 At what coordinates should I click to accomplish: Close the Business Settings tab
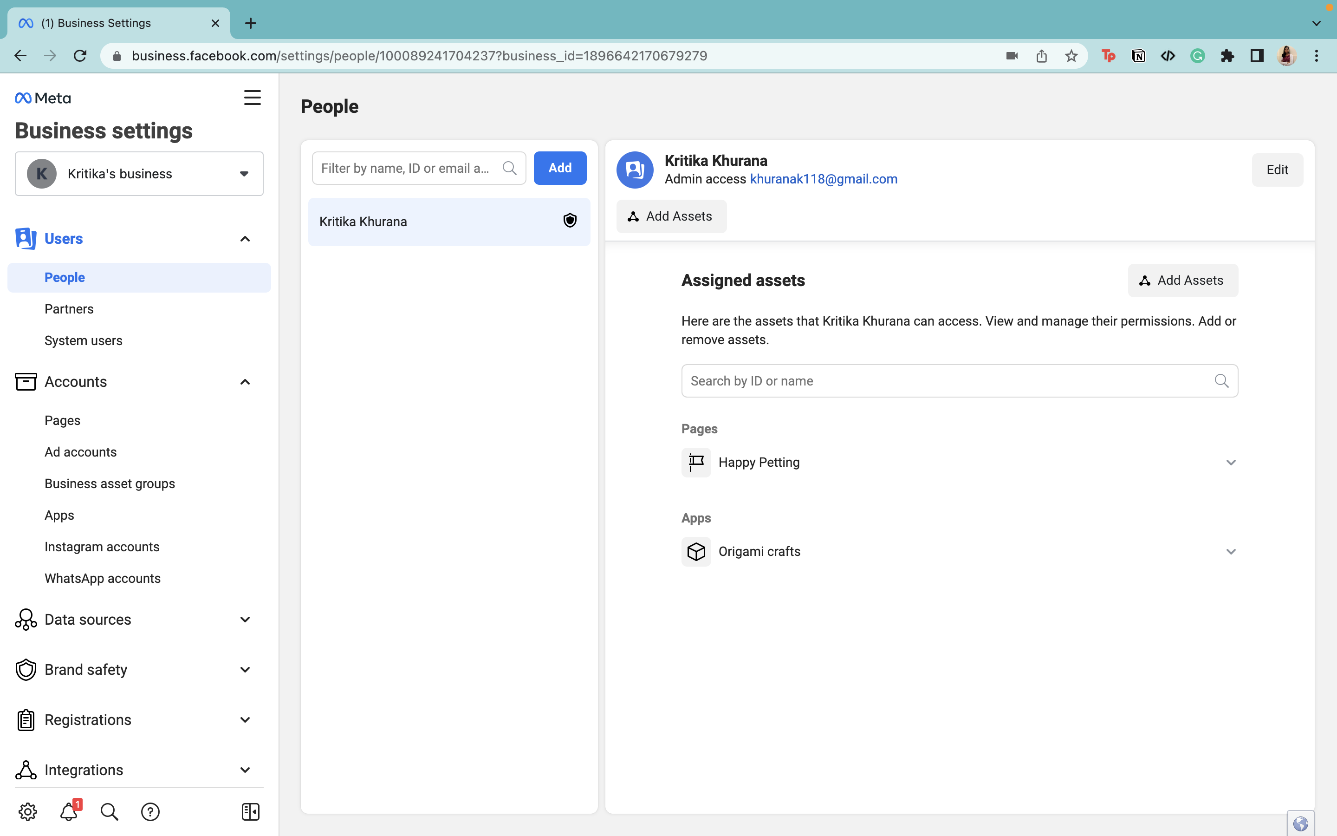click(x=215, y=23)
